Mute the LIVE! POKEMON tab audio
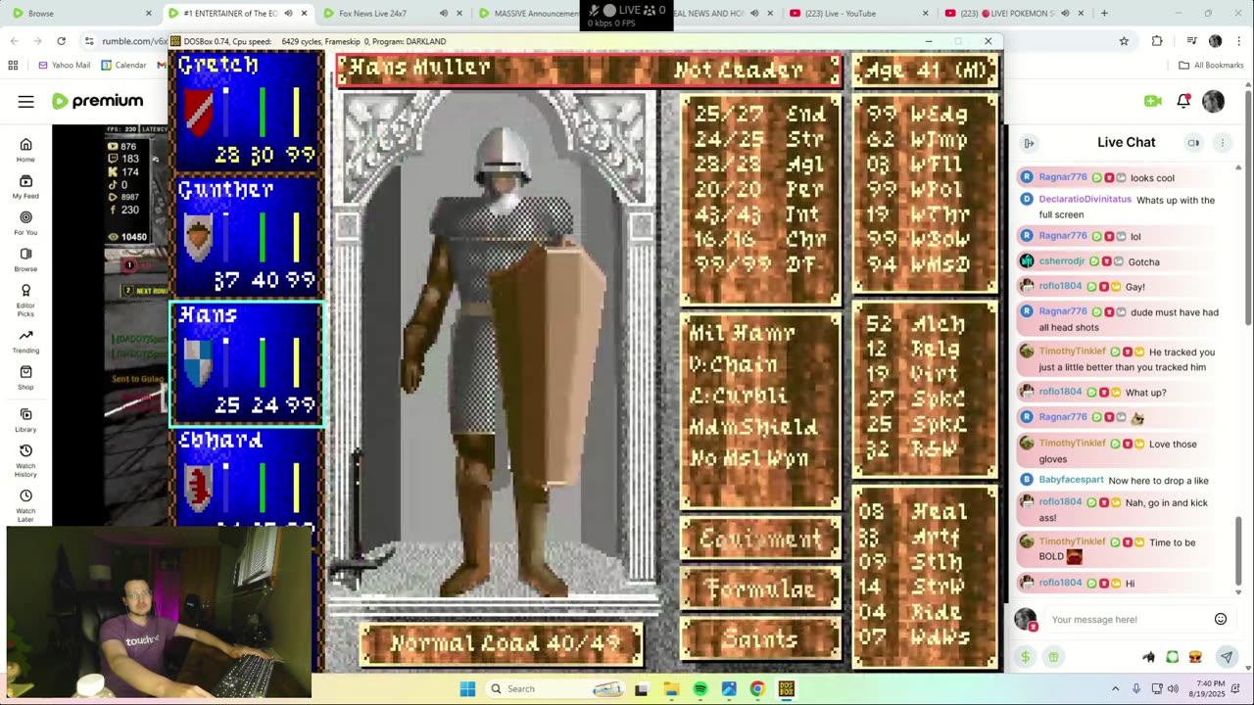The height and width of the screenshot is (705, 1254). [x=1064, y=14]
